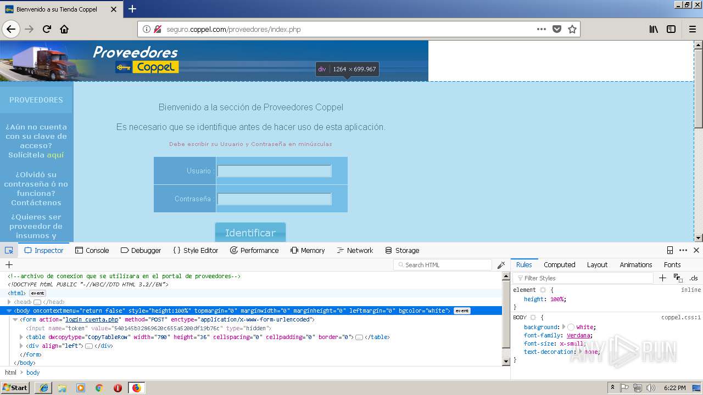Switch to the Console tab
This screenshot has height=395, width=703.
click(x=92, y=250)
